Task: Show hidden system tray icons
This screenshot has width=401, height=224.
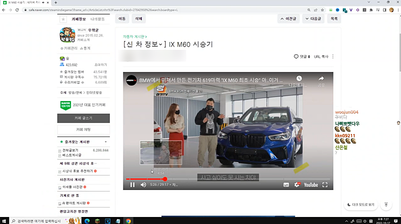Action: pos(346,221)
